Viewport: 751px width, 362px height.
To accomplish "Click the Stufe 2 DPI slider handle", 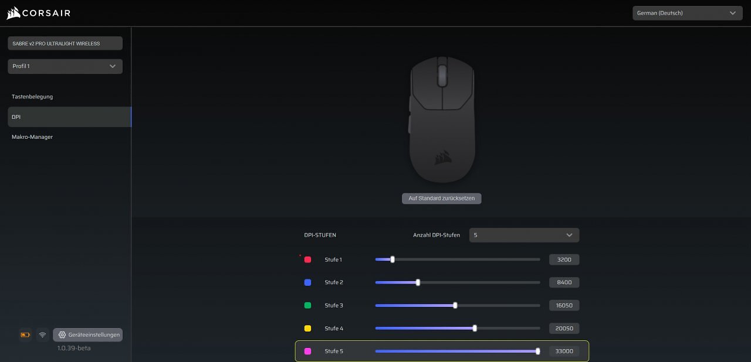I will pyautogui.click(x=418, y=282).
